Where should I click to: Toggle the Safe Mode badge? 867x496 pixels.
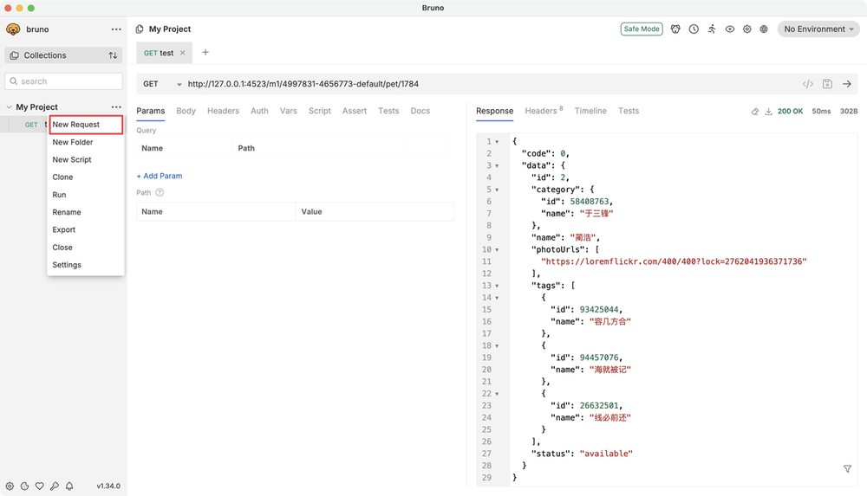pos(642,29)
